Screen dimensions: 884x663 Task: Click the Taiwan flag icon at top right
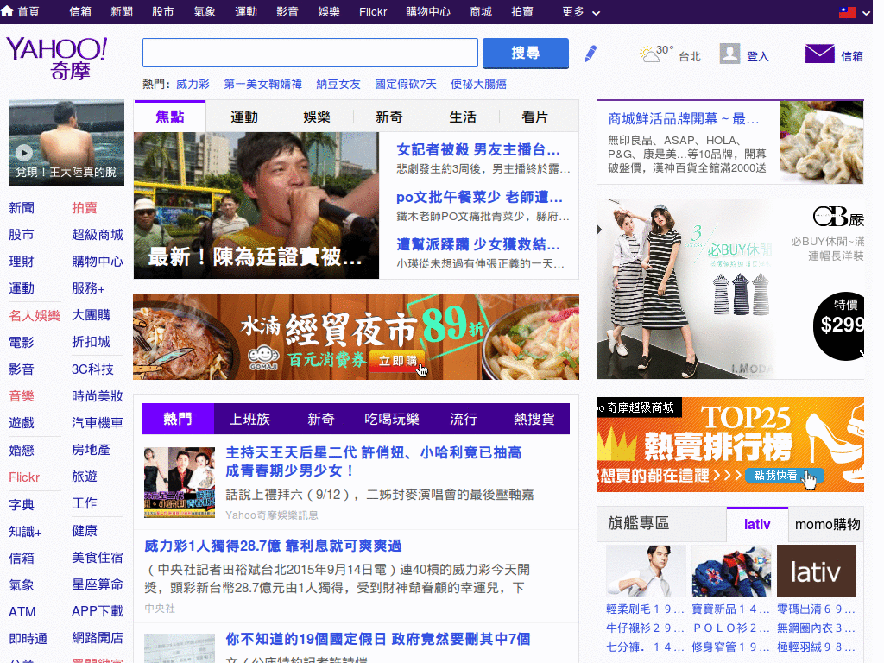(x=849, y=12)
